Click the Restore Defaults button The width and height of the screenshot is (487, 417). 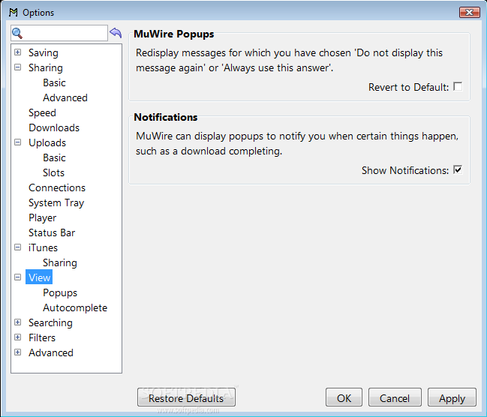coord(186,397)
